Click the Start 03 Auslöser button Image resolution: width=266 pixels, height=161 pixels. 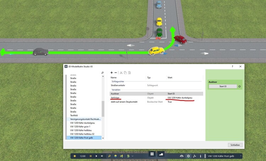click(x=223, y=87)
